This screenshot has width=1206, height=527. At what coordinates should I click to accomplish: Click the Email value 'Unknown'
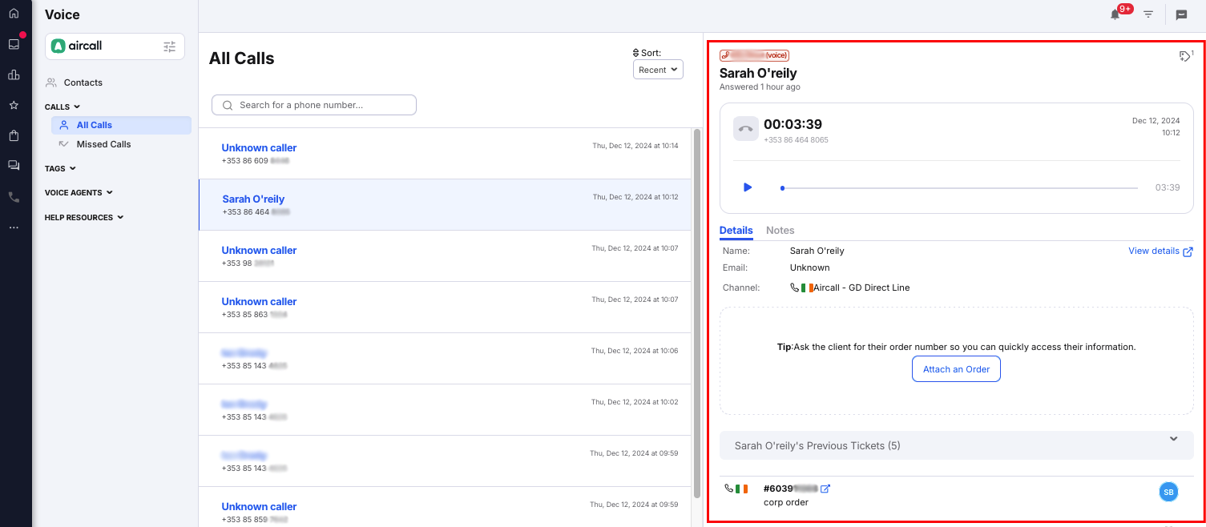click(x=810, y=268)
